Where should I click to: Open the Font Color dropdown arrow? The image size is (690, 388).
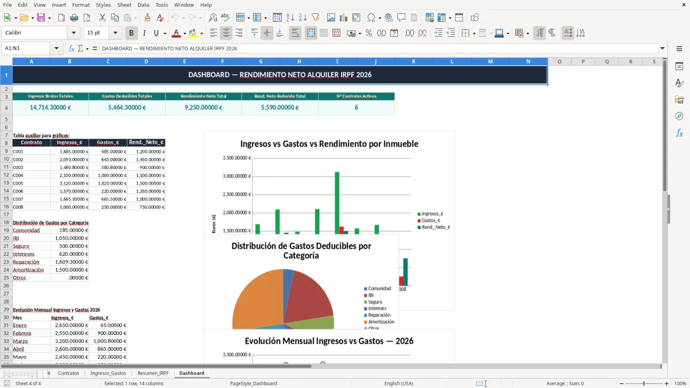tap(184, 33)
